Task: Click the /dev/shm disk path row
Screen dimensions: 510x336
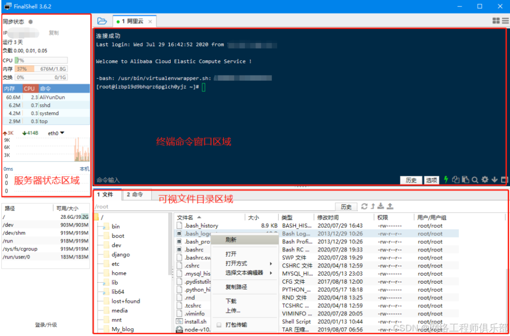Action: [x=45, y=233]
